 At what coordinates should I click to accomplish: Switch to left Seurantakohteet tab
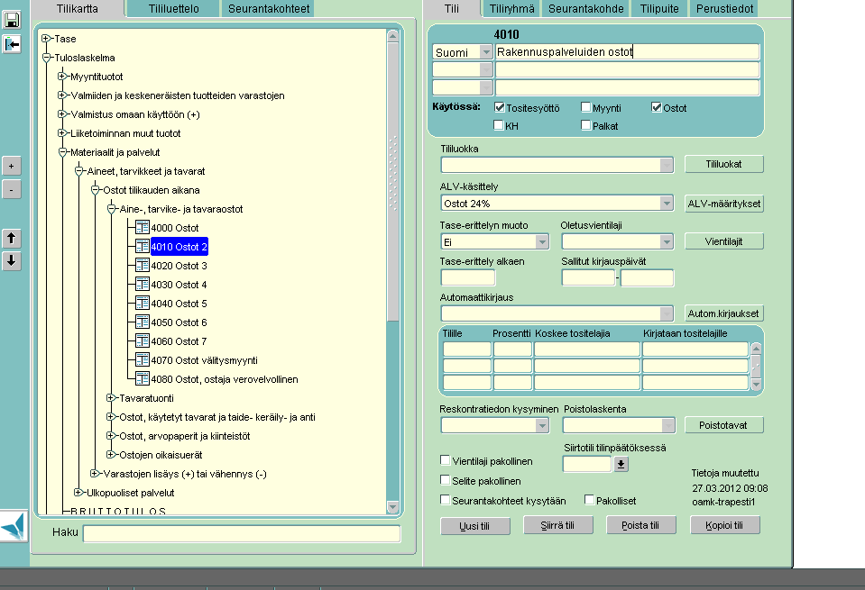click(x=269, y=8)
